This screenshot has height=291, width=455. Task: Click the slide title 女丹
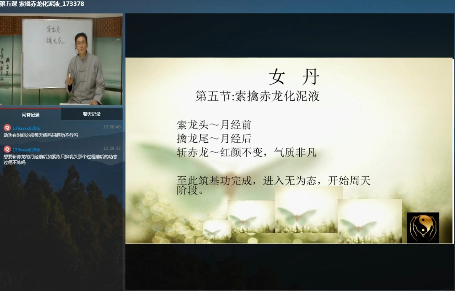coord(294,77)
